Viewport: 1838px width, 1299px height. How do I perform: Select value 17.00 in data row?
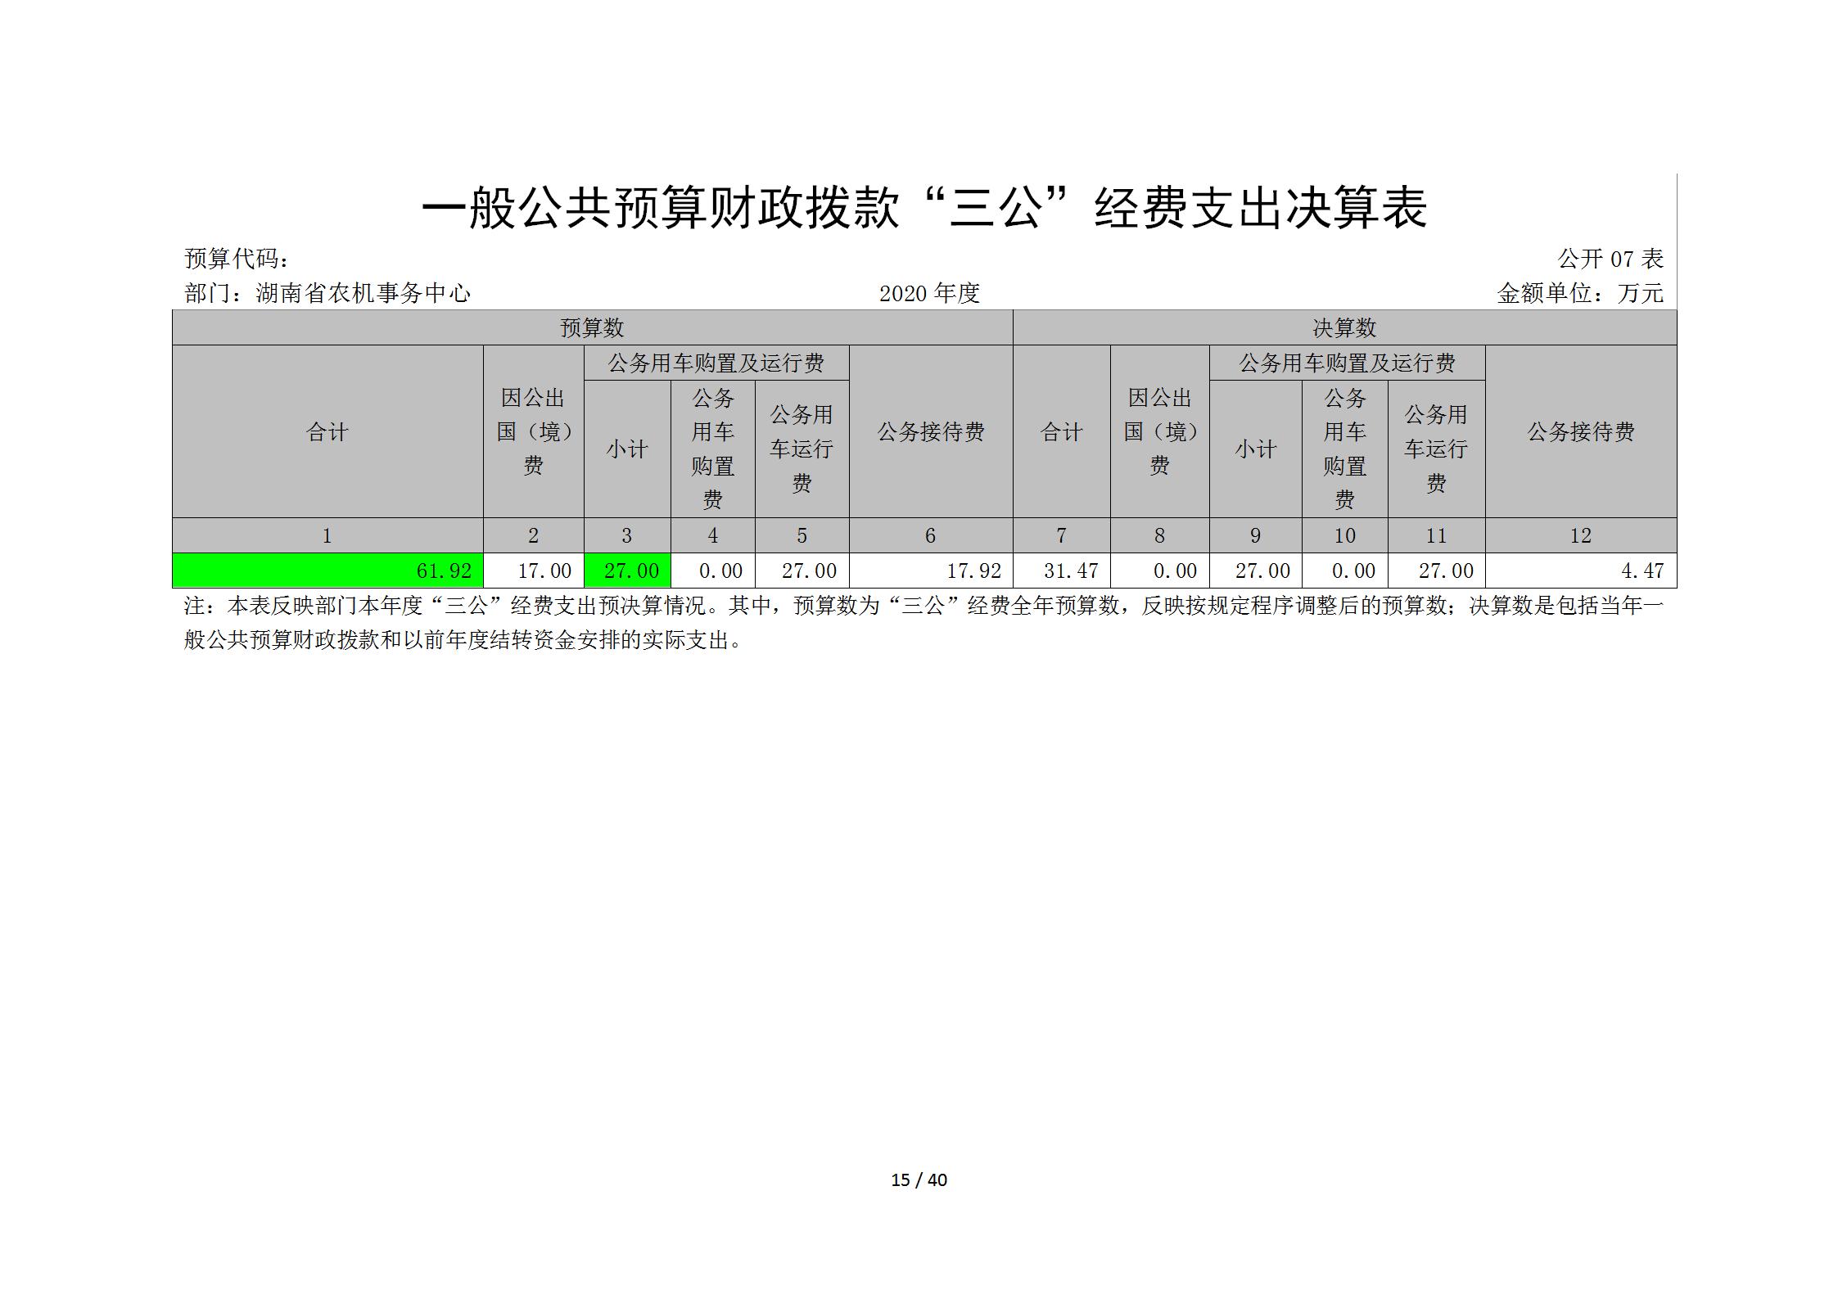533,571
